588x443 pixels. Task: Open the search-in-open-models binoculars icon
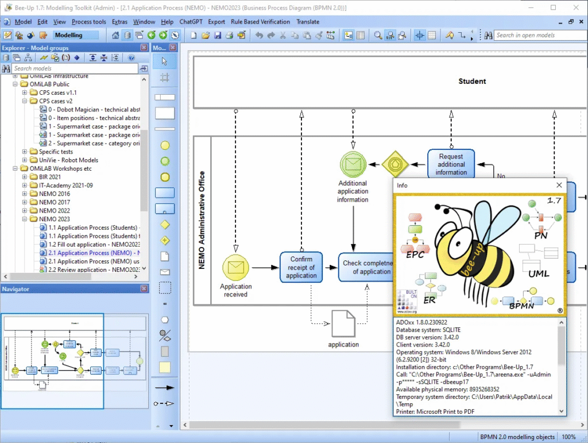coord(490,35)
